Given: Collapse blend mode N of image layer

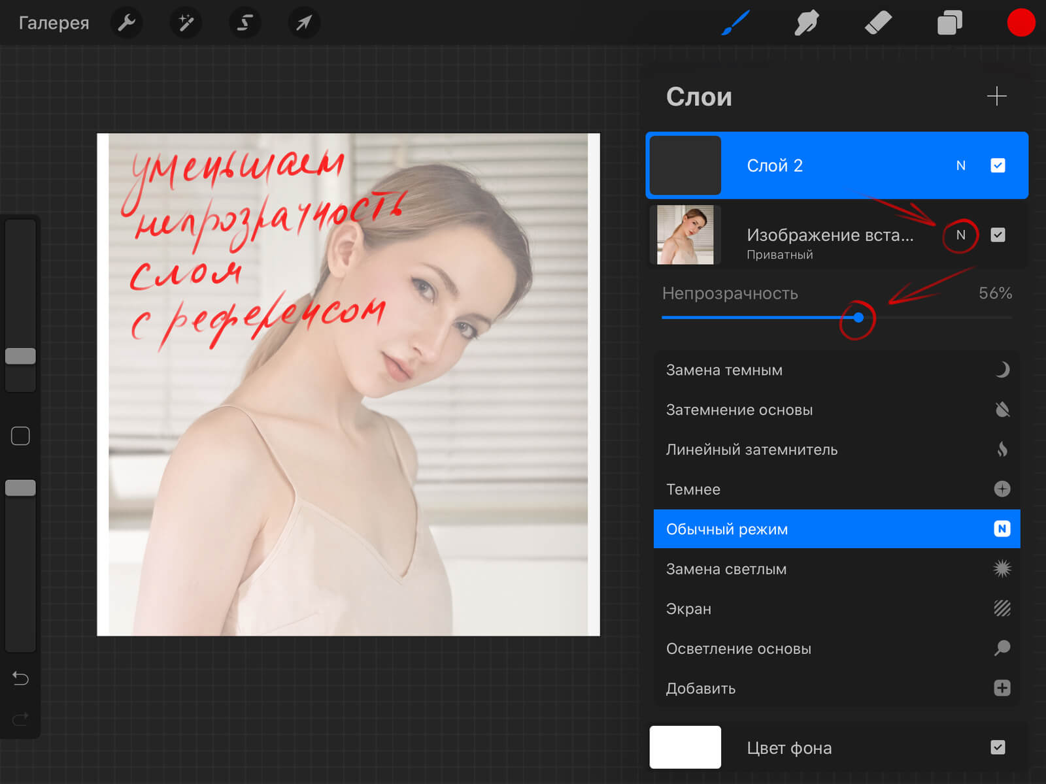Looking at the screenshot, I should [960, 235].
